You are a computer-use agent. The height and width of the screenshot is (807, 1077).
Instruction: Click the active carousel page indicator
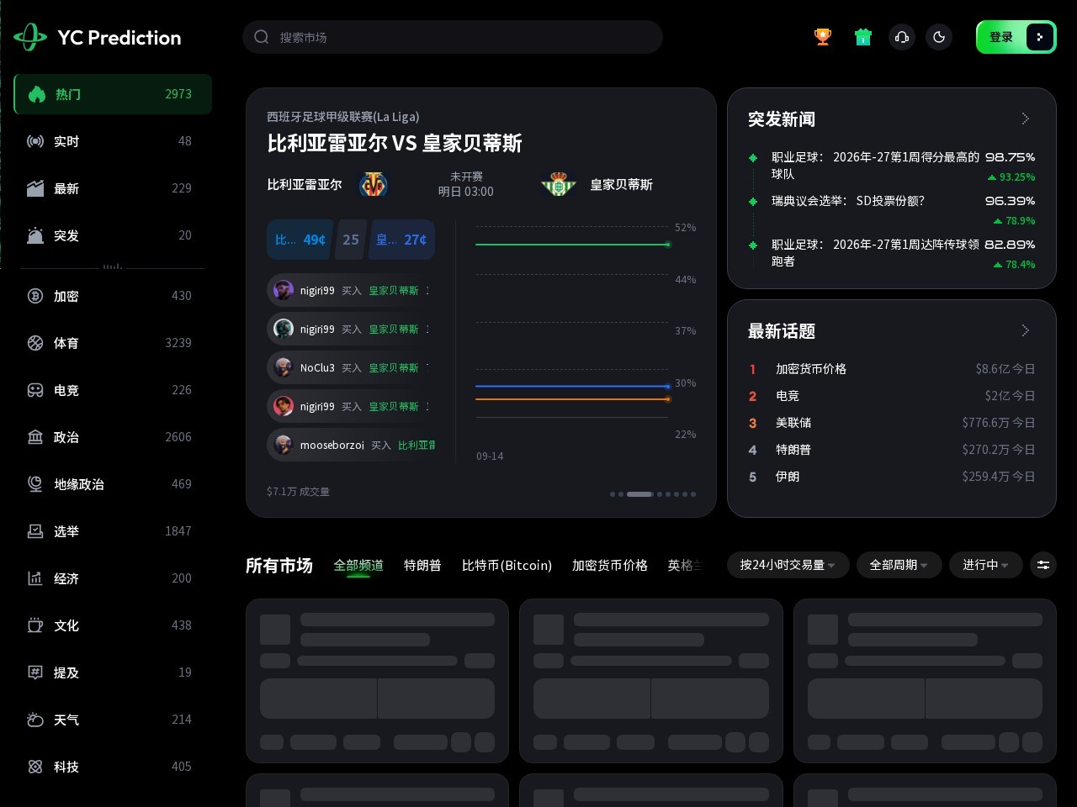[x=640, y=494]
